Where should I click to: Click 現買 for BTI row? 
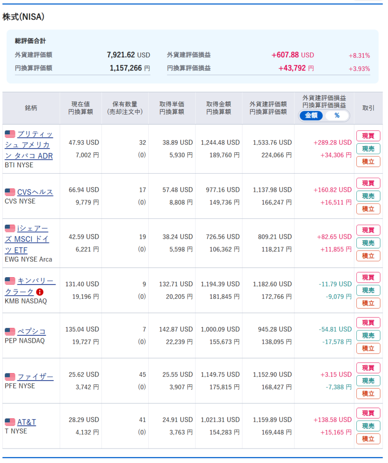tap(368, 136)
